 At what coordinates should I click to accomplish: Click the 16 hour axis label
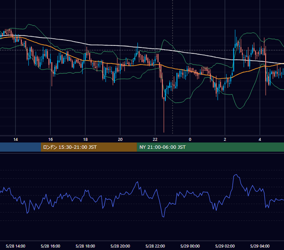pos(51,140)
